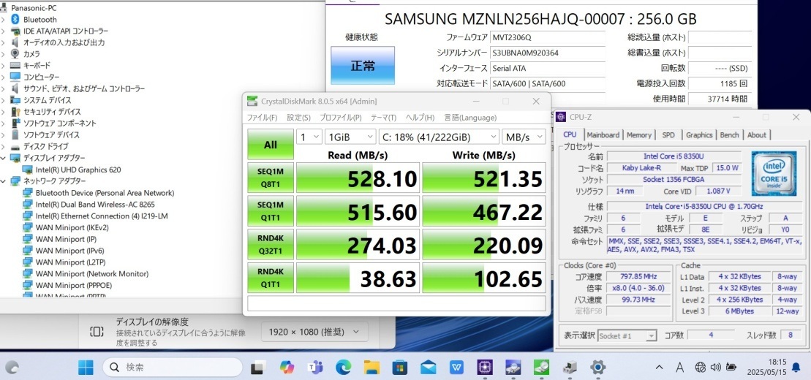
Task: Run the RND4K Q1T1 test button
Action: [x=271, y=278]
